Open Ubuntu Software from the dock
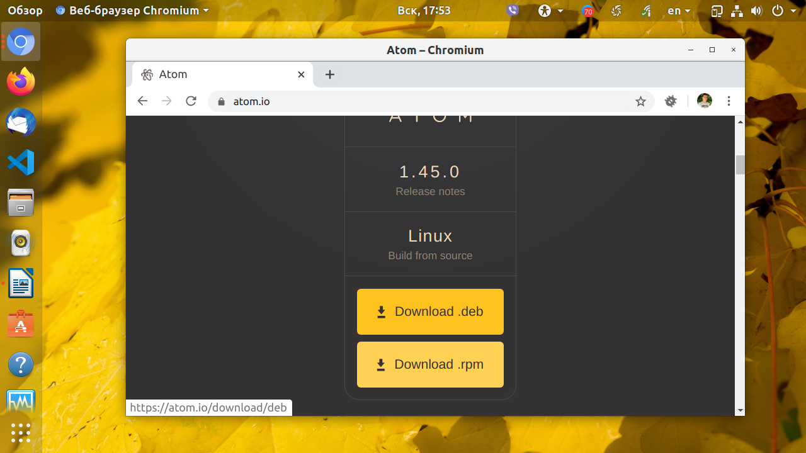 click(21, 324)
